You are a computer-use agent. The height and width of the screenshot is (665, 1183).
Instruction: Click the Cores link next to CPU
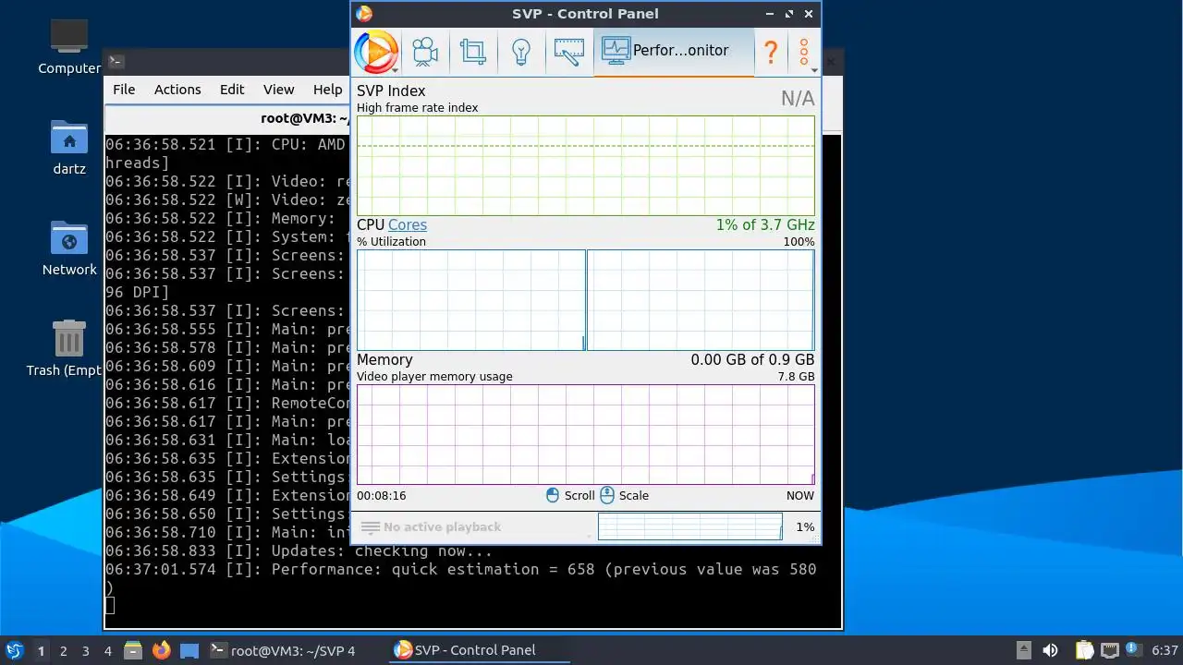click(408, 224)
